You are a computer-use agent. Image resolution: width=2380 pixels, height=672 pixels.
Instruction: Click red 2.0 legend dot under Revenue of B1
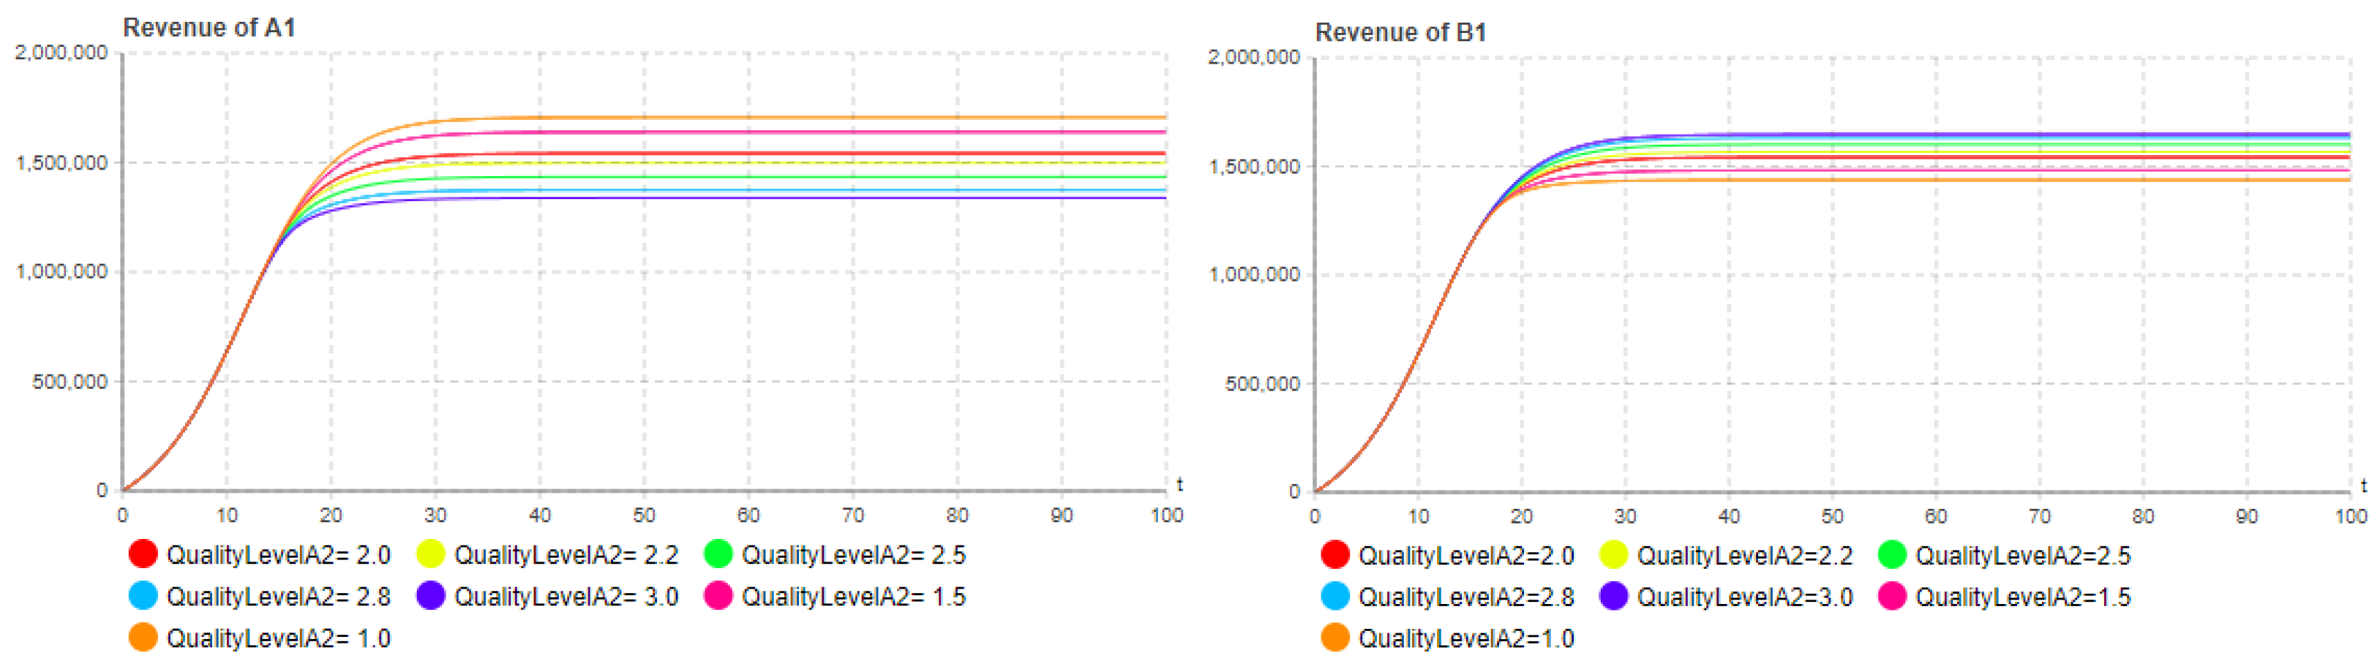coord(1335,555)
